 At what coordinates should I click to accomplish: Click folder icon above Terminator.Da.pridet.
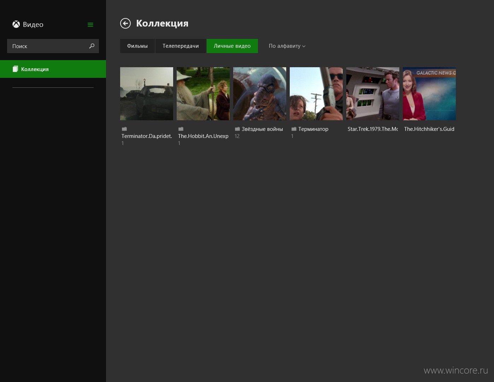tap(124, 129)
